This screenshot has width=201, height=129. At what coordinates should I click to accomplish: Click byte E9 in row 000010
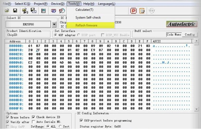pos(93,50)
